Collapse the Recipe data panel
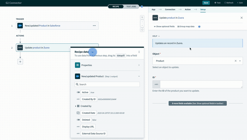This screenshot has width=247, height=140. [x=139, y=52]
